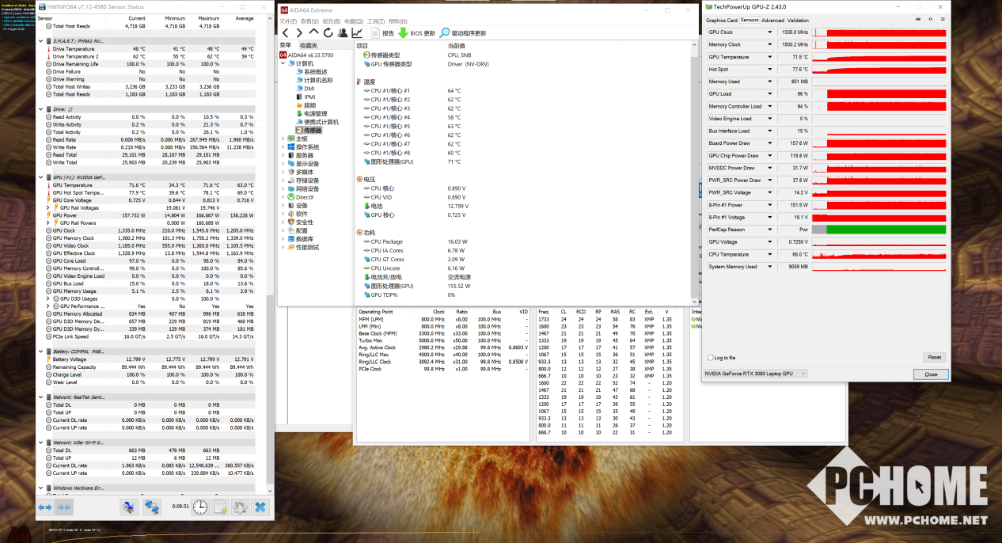
Task: Enable the Log to file checkbox in GPU-Z
Action: tap(709, 358)
